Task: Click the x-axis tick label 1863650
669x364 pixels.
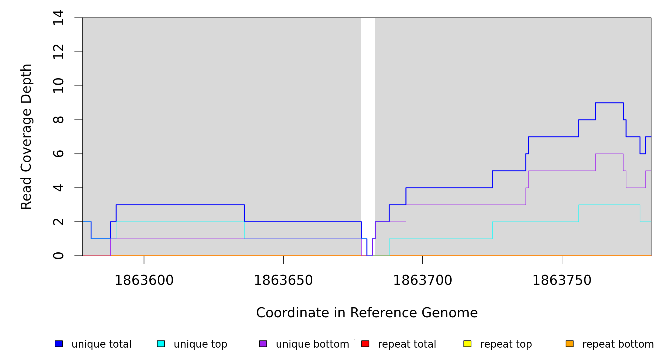Action: click(x=283, y=280)
